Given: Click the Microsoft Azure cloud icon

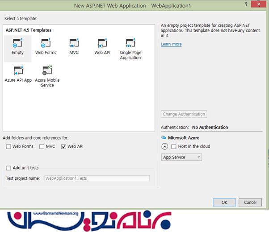Looking at the screenshot, I should pyautogui.click(x=164, y=137).
